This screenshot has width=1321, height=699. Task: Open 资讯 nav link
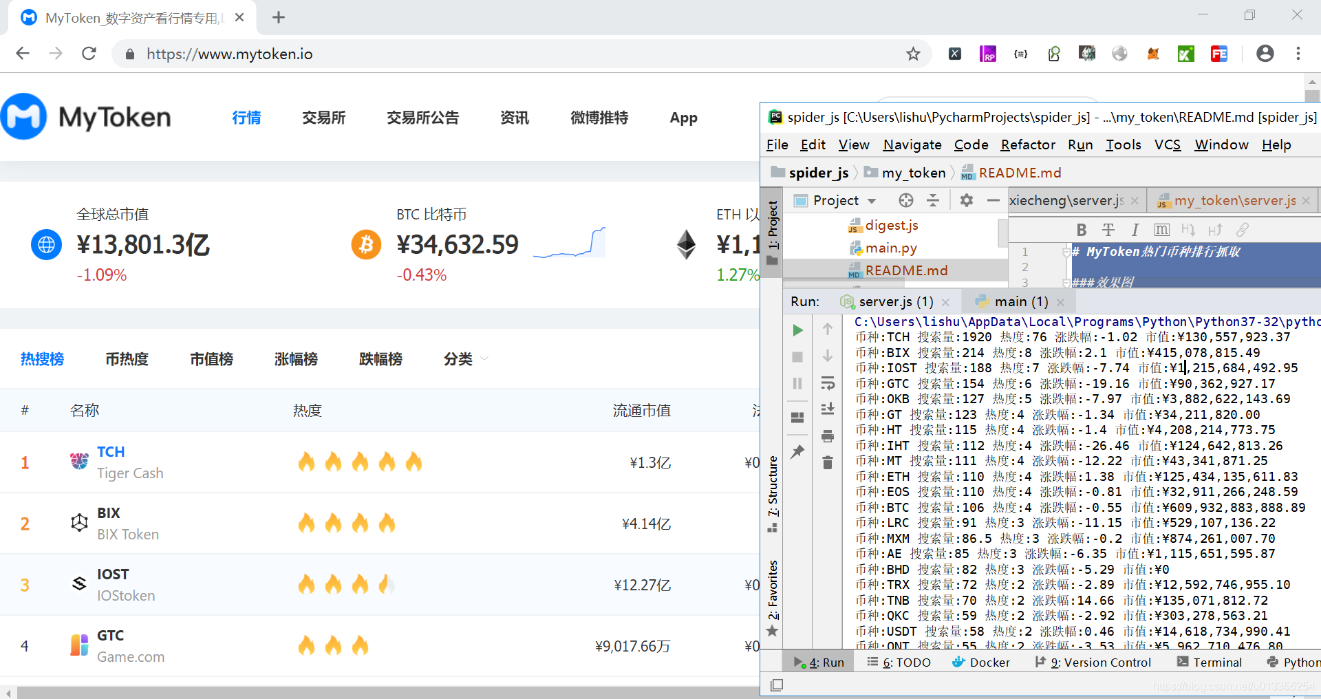click(x=514, y=118)
